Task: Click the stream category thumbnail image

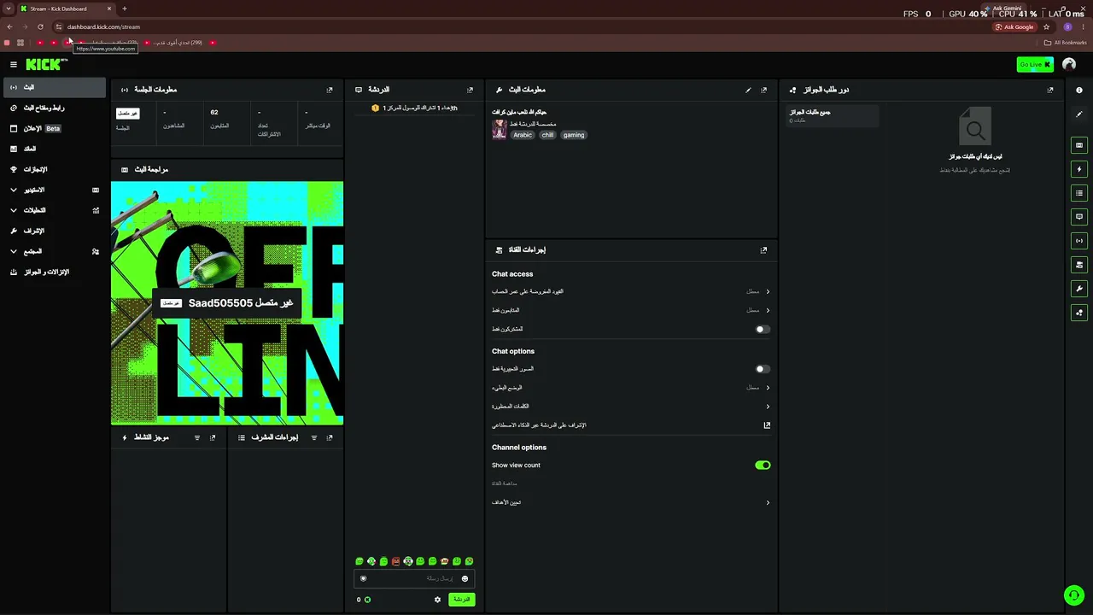Action: pyautogui.click(x=500, y=129)
